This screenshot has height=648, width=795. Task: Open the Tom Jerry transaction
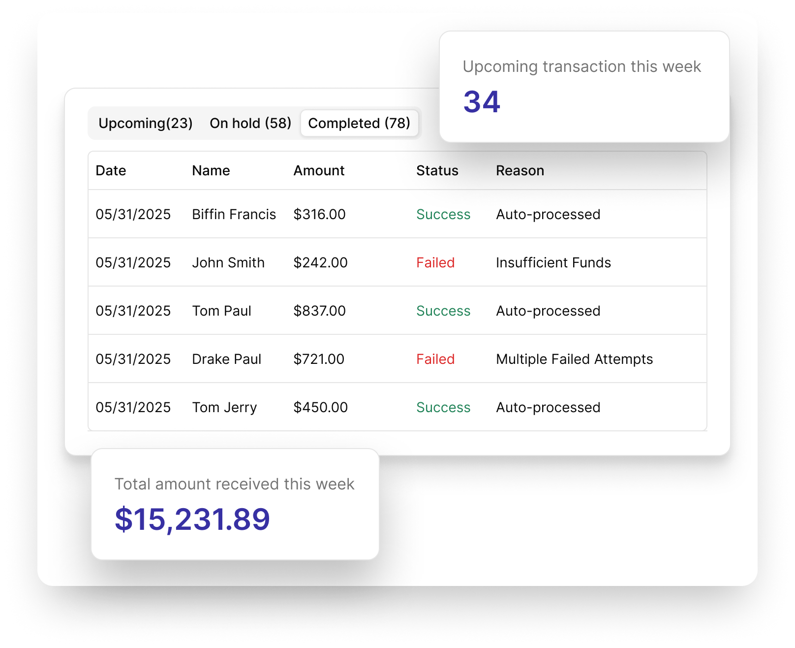point(224,407)
